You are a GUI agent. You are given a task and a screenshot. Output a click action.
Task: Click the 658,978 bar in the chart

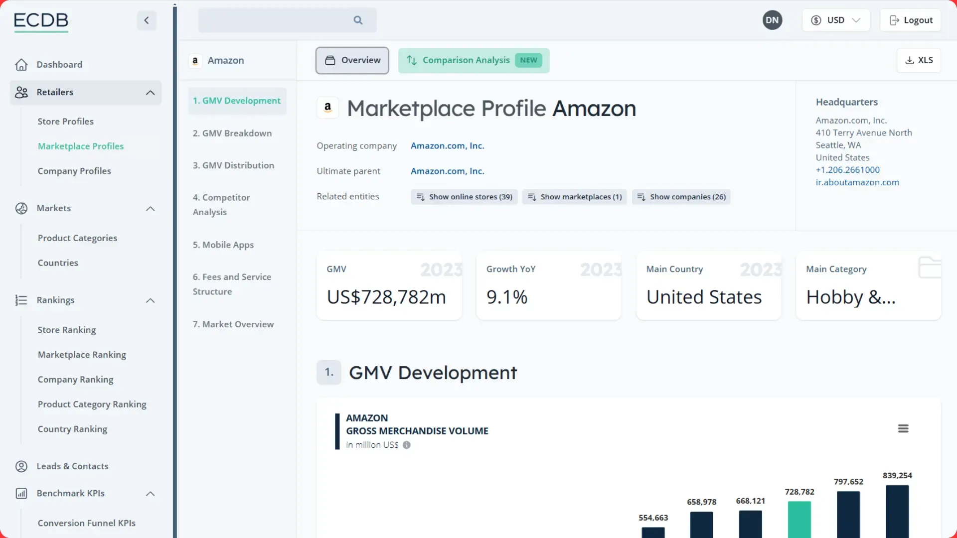click(x=701, y=525)
